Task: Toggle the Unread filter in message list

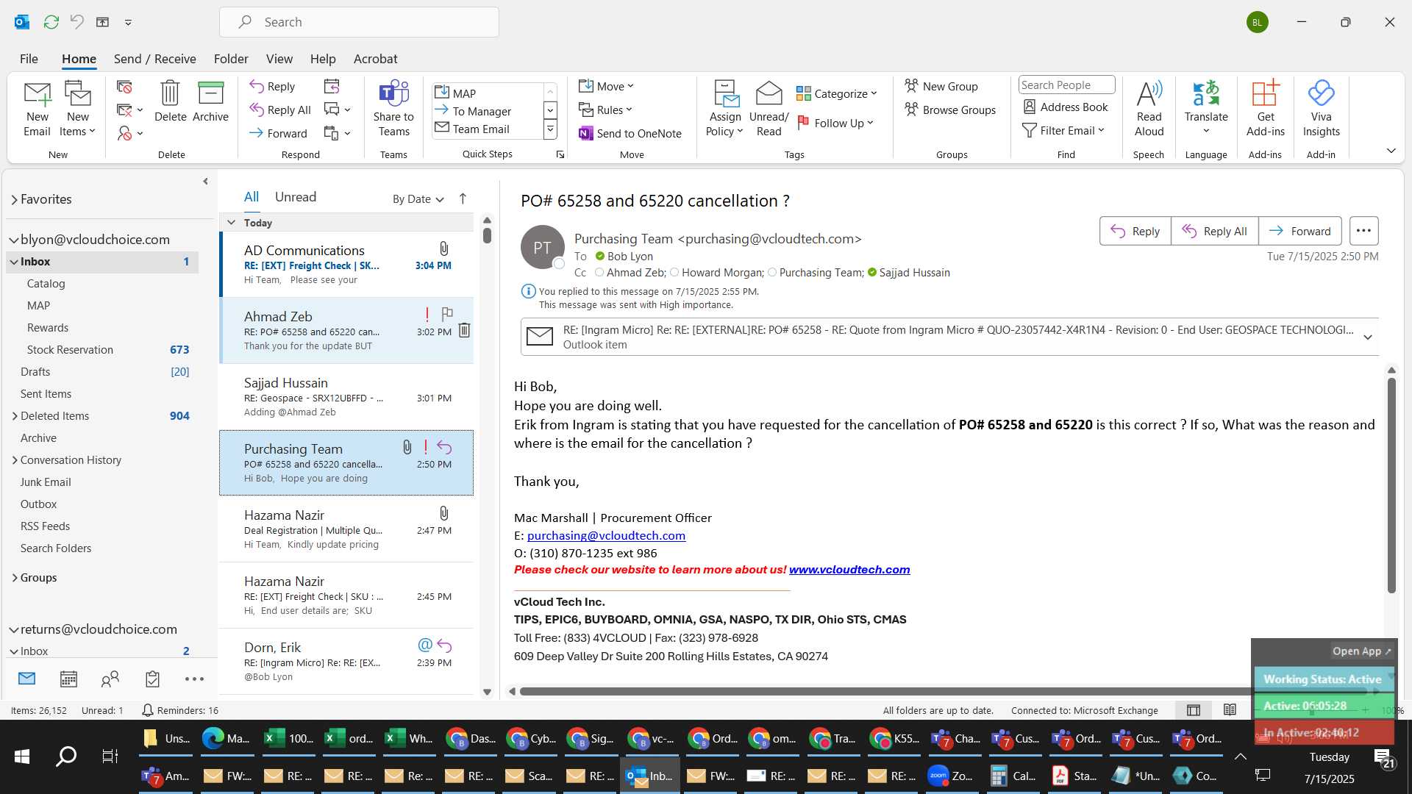Action: (x=296, y=196)
